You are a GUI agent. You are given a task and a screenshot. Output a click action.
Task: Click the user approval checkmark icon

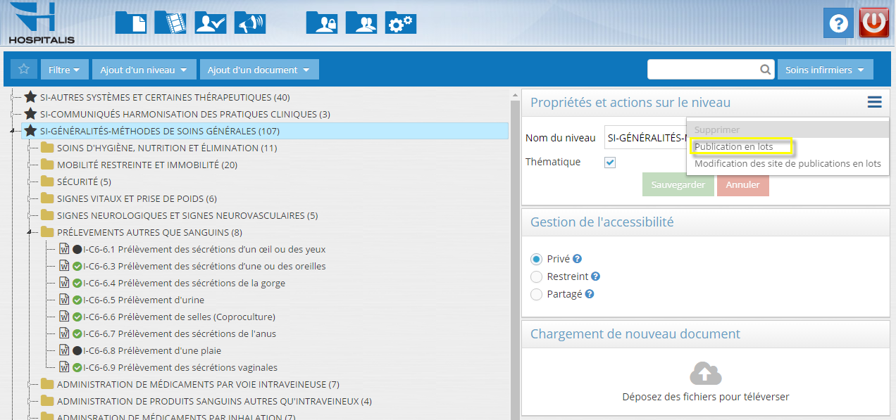pos(210,23)
